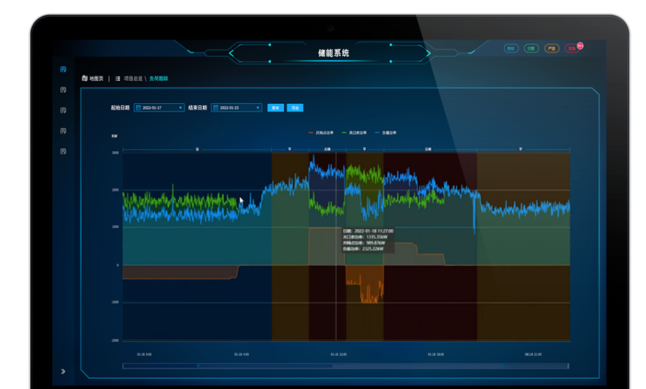Click the first icon in left sidebar

tap(63, 69)
